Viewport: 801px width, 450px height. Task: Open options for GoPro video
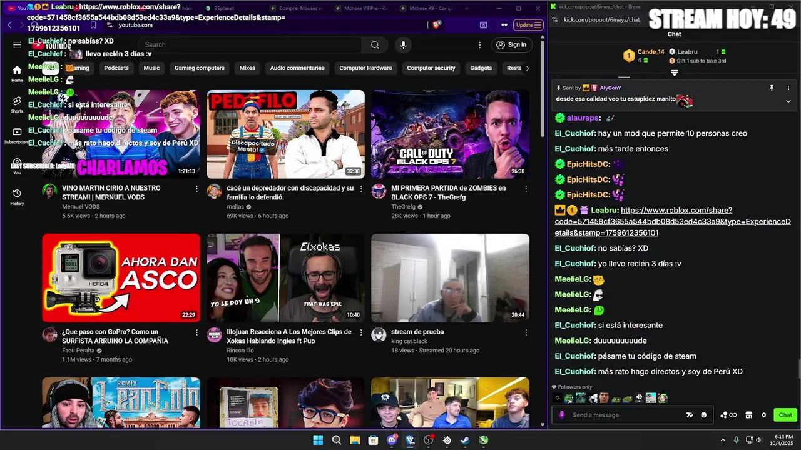pos(196,332)
